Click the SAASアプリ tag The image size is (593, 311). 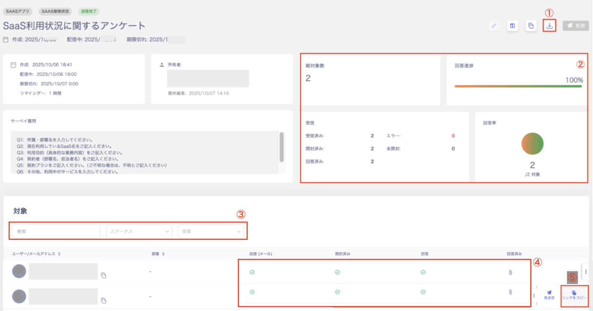(x=18, y=11)
